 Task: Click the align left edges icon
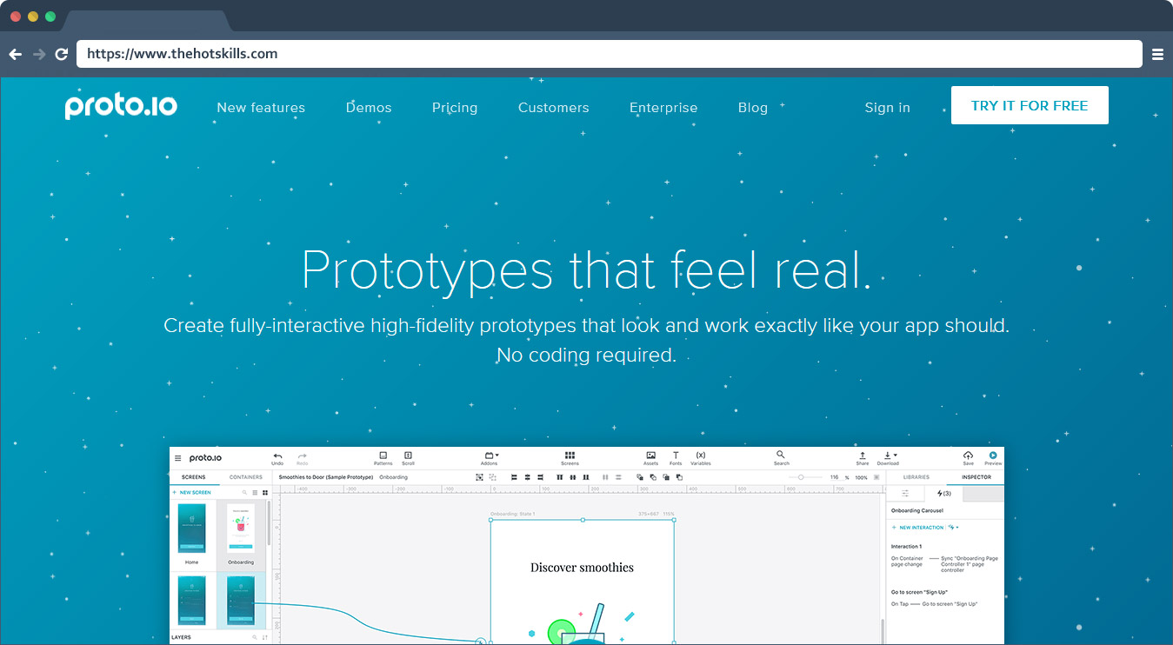[514, 477]
